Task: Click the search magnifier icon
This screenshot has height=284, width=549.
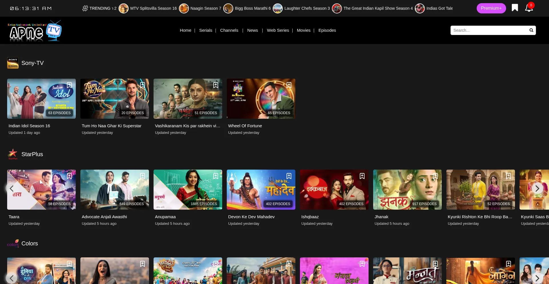Action: 531,30
